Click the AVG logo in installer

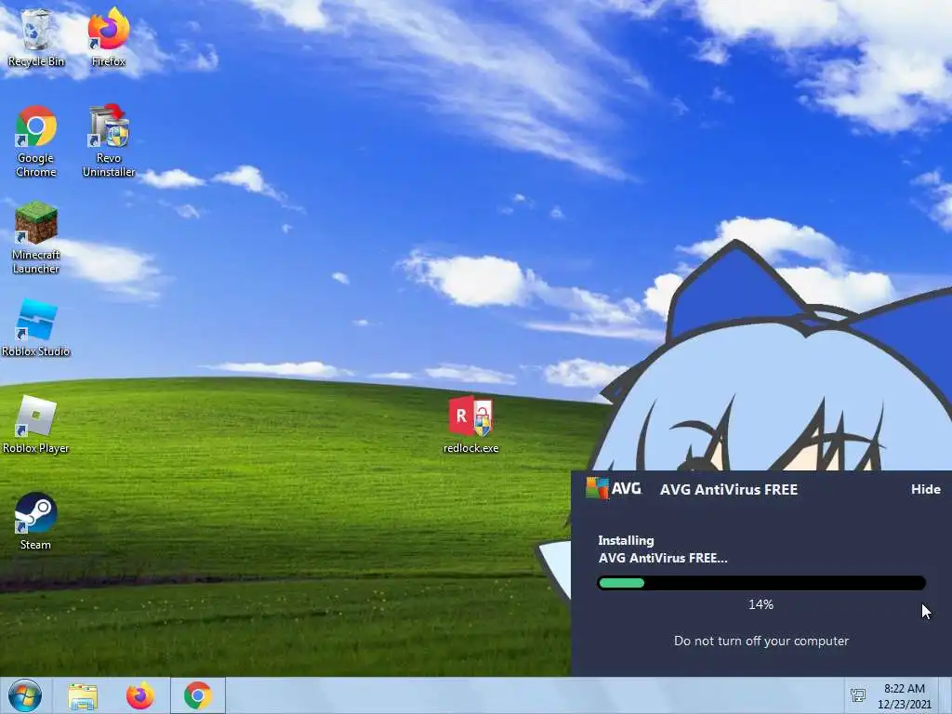click(614, 488)
